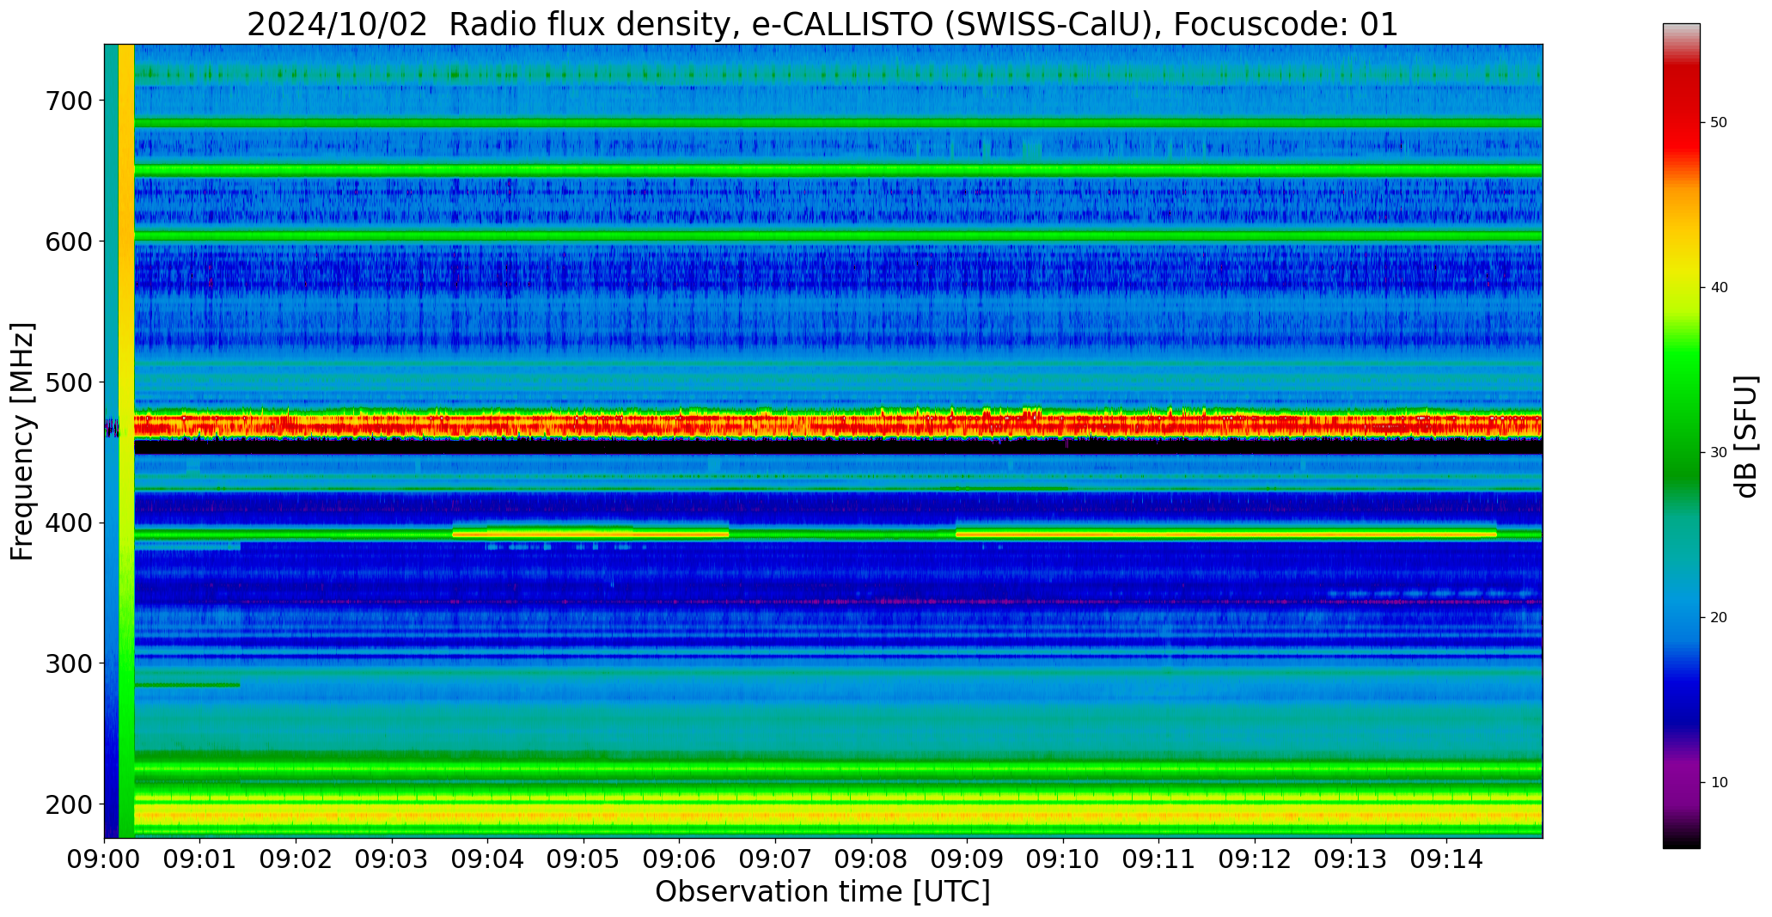Click the 200 frequency tick label
1772x917 pixels.
tap(68, 805)
